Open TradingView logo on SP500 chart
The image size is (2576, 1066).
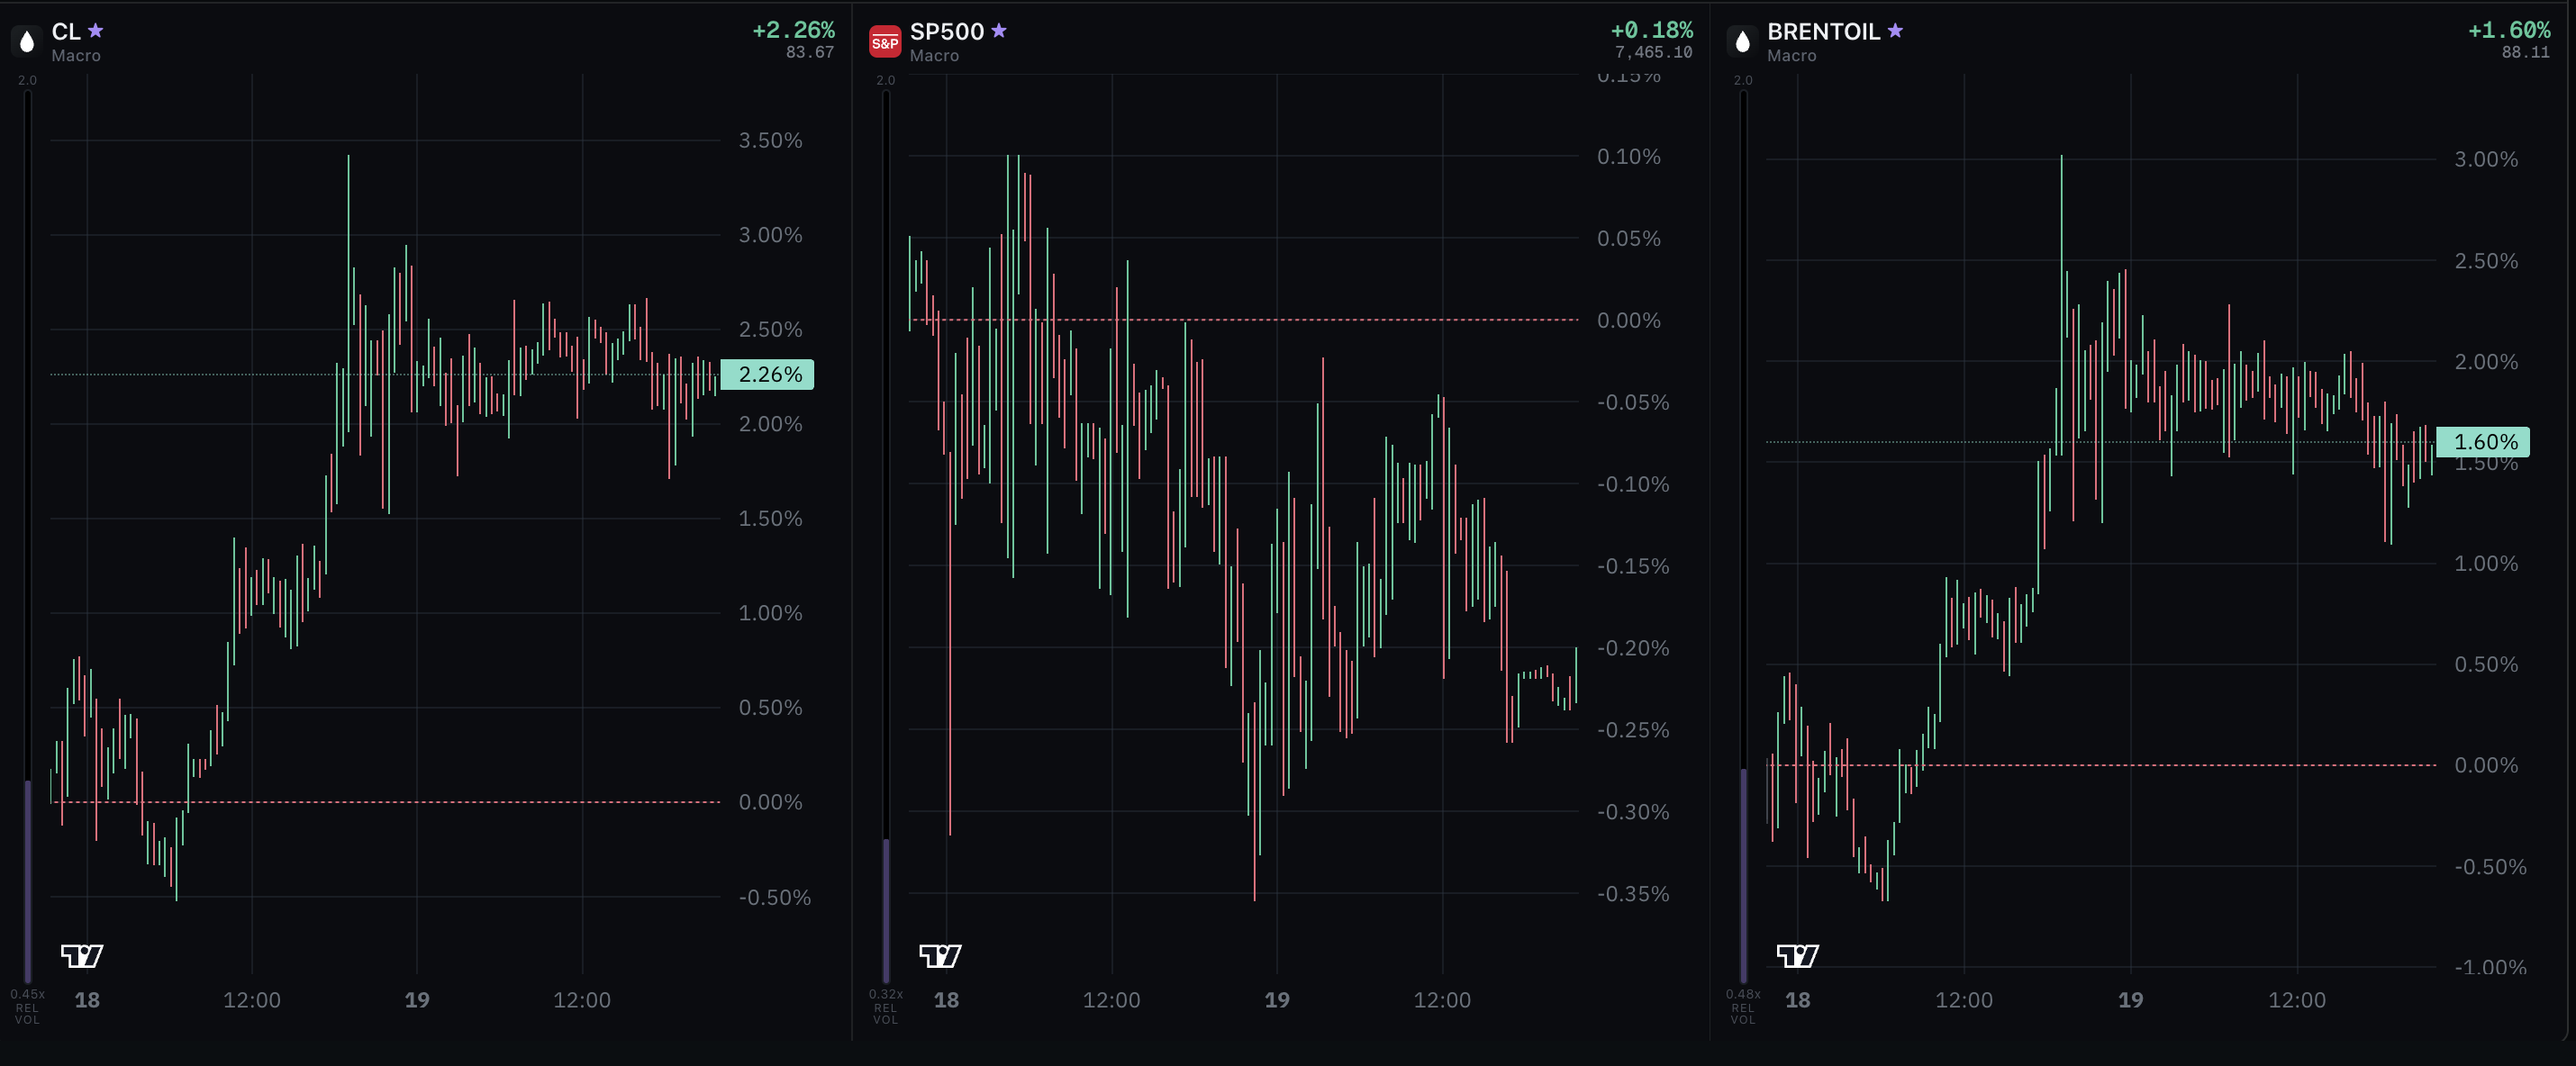(x=940, y=956)
